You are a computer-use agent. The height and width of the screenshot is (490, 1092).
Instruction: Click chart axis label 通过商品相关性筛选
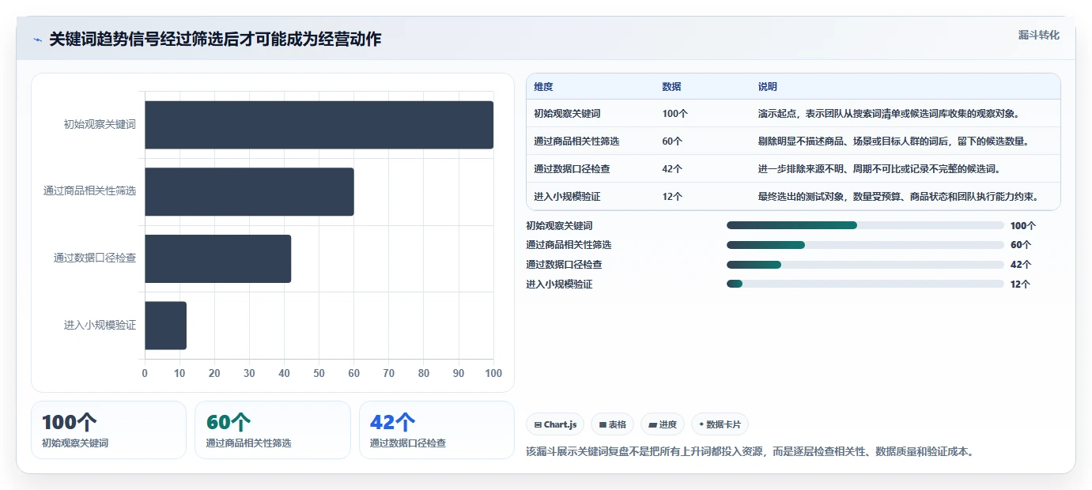tap(89, 191)
